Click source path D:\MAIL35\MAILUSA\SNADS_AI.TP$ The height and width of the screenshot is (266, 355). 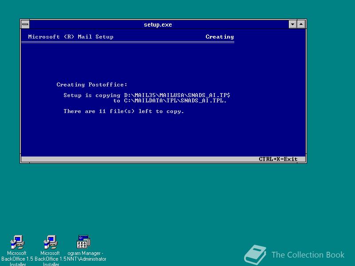click(x=177, y=95)
